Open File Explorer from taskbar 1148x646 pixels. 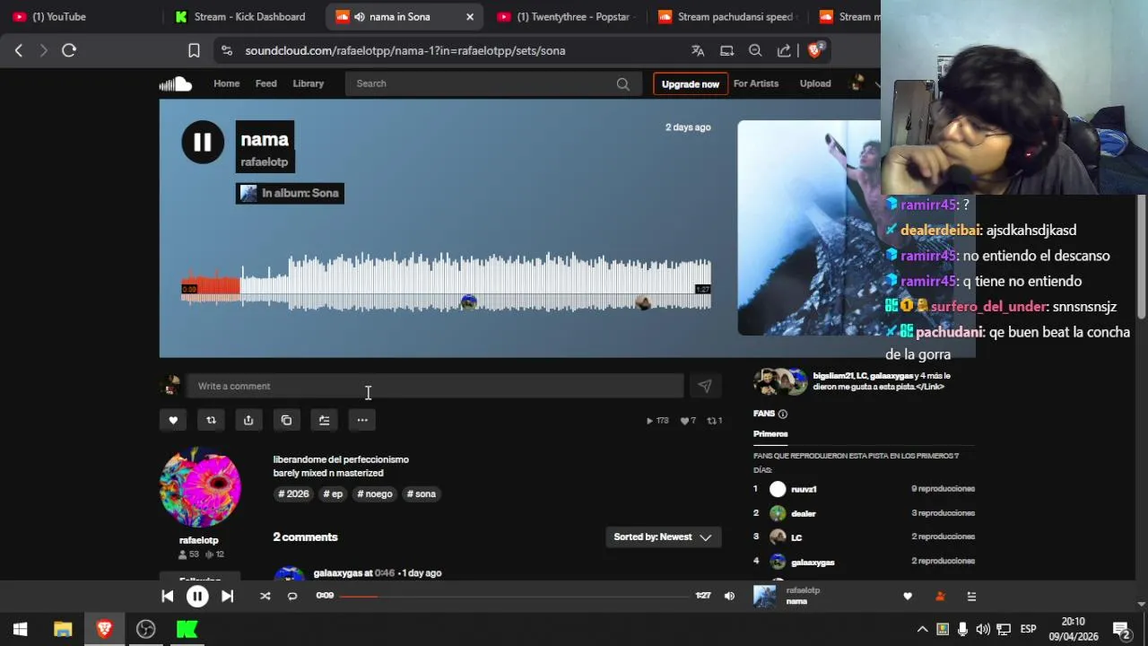63,629
